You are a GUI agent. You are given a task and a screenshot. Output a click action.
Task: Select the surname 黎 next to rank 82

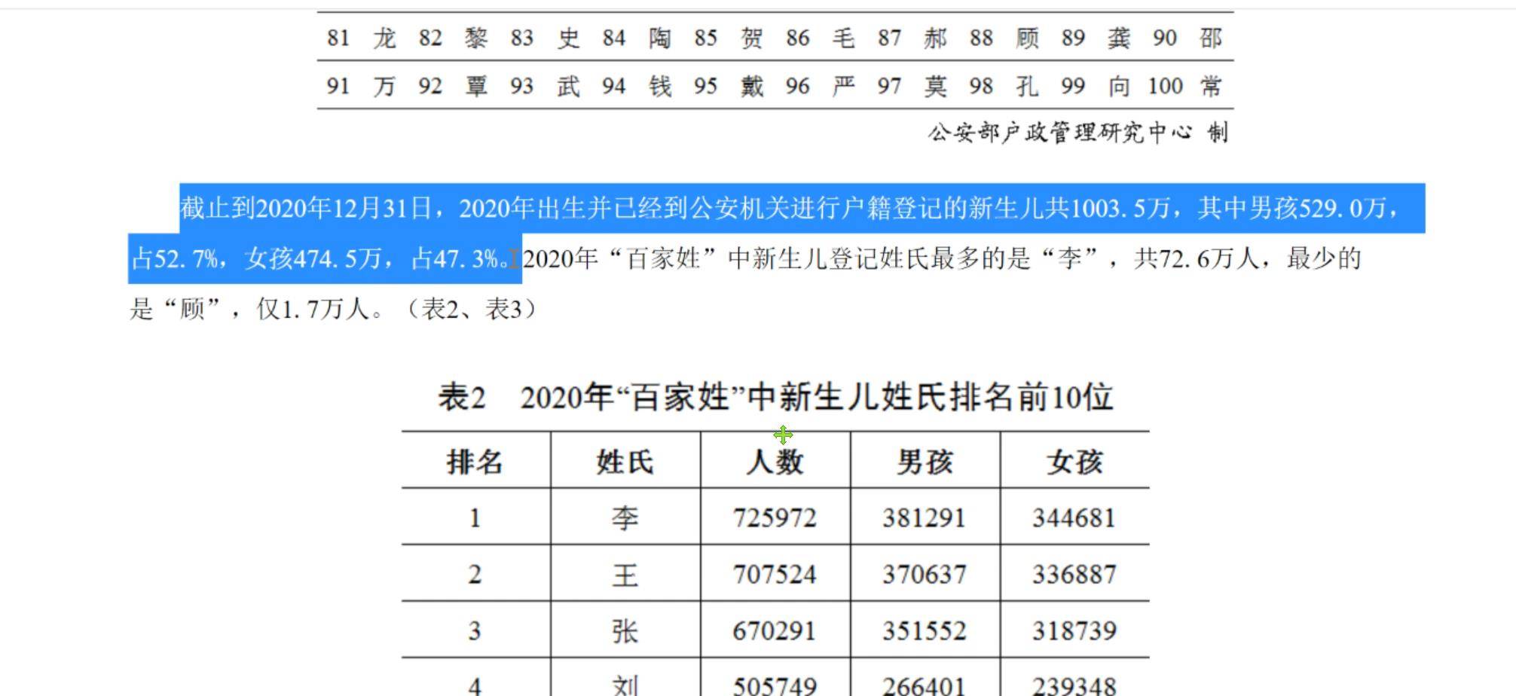click(x=476, y=38)
